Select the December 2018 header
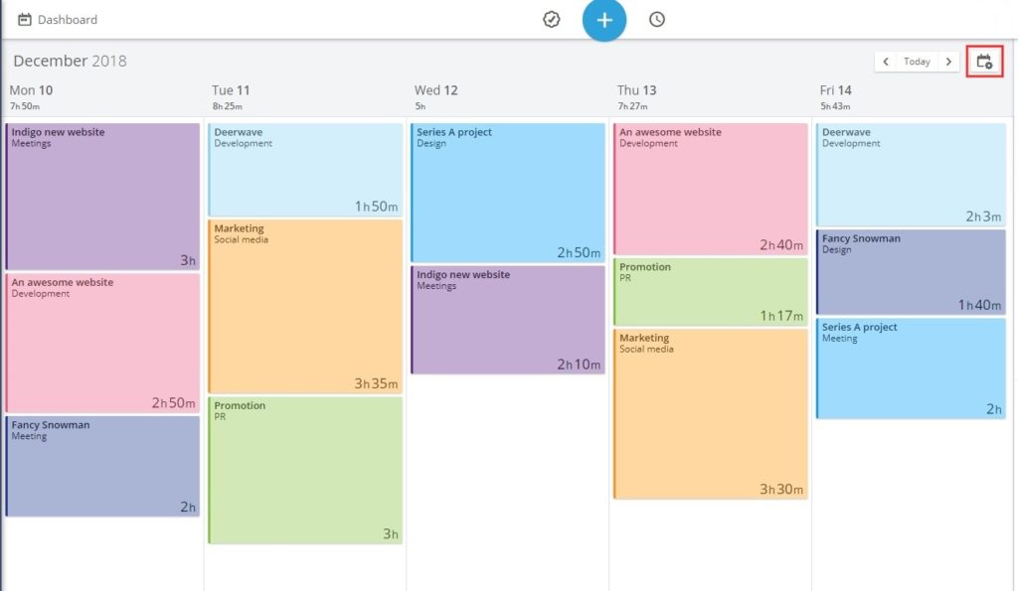Screen dimensions: 1018x591 tap(70, 61)
